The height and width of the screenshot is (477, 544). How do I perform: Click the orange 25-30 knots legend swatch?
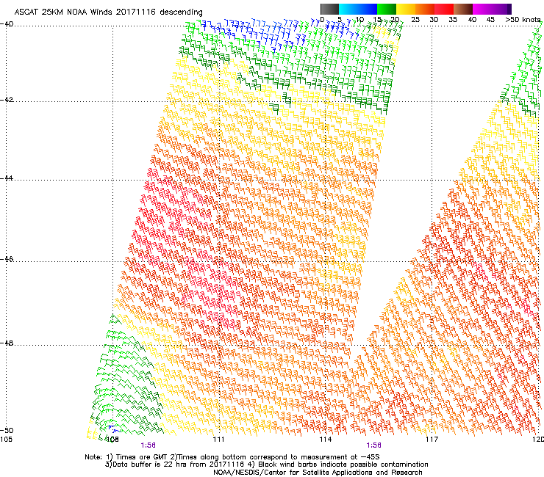pyautogui.click(x=425, y=9)
